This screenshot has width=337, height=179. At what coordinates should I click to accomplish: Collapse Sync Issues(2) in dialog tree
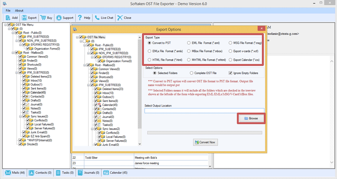(92, 129)
